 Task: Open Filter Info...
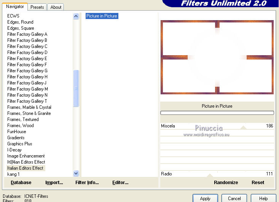click(x=87, y=183)
